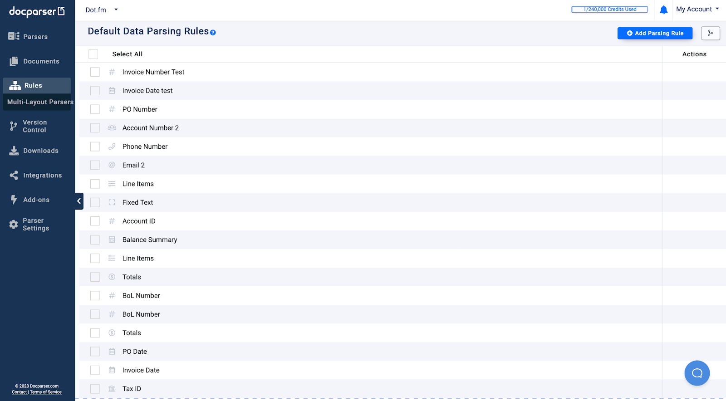
Task: Open the Dot.fm parser dropdown
Action: pos(102,10)
